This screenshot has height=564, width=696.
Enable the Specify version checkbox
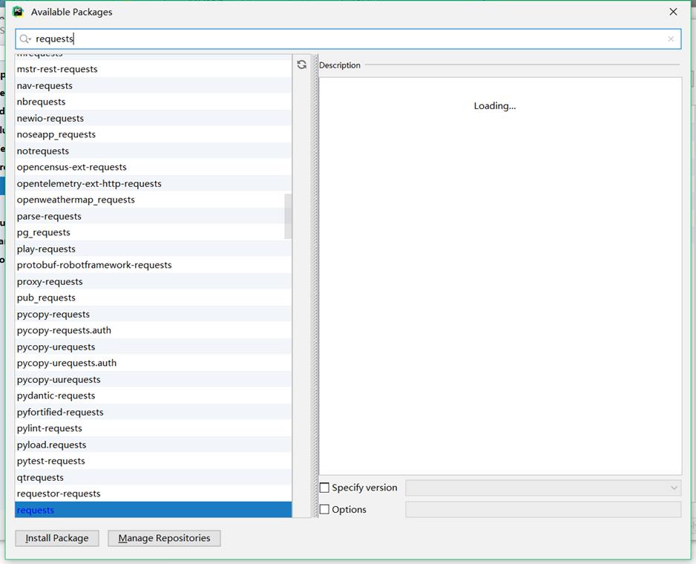(x=324, y=488)
